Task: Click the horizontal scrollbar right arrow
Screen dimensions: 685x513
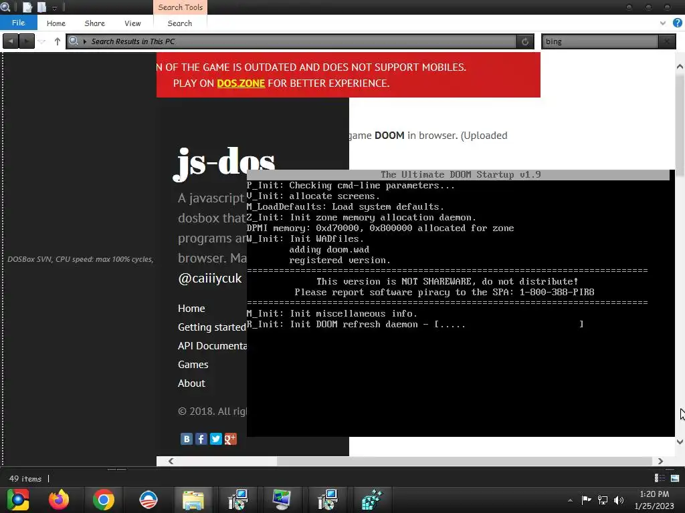Action: pyautogui.click(x=660, y=461)
